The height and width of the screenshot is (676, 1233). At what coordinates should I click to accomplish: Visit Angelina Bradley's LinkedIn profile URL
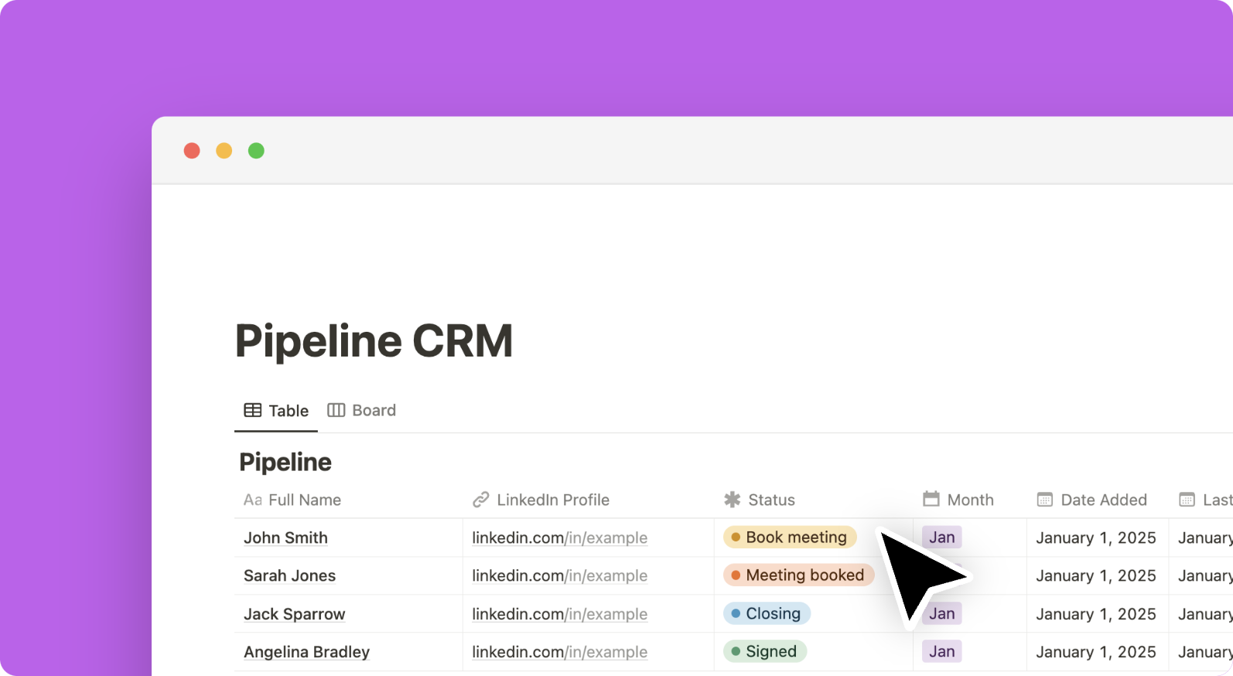tap(559, 652)
